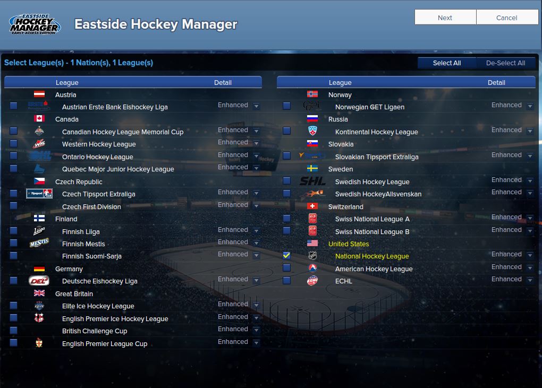Image resolution: width=542 pixels, height=388 pixels.
Task: Click the United States flag icon
Action: tap(312, 244)
